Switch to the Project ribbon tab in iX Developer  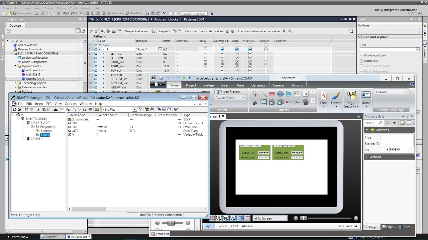(x=191, y=85)
